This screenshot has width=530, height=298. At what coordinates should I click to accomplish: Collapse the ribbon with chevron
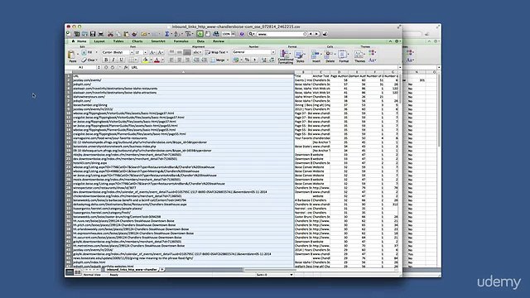390,41
